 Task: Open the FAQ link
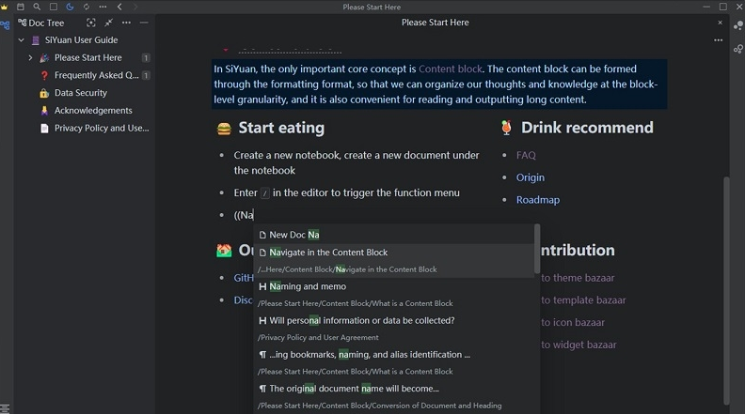coord(526,155)
